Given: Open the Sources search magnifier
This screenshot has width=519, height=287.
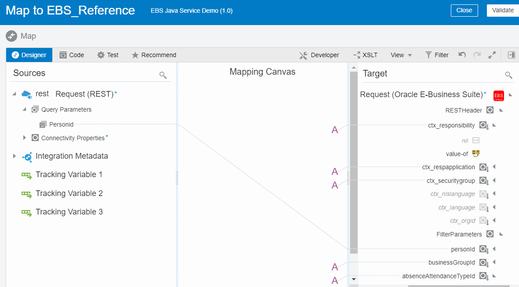Looking at the screenshot, I should [x=163, y=75].
